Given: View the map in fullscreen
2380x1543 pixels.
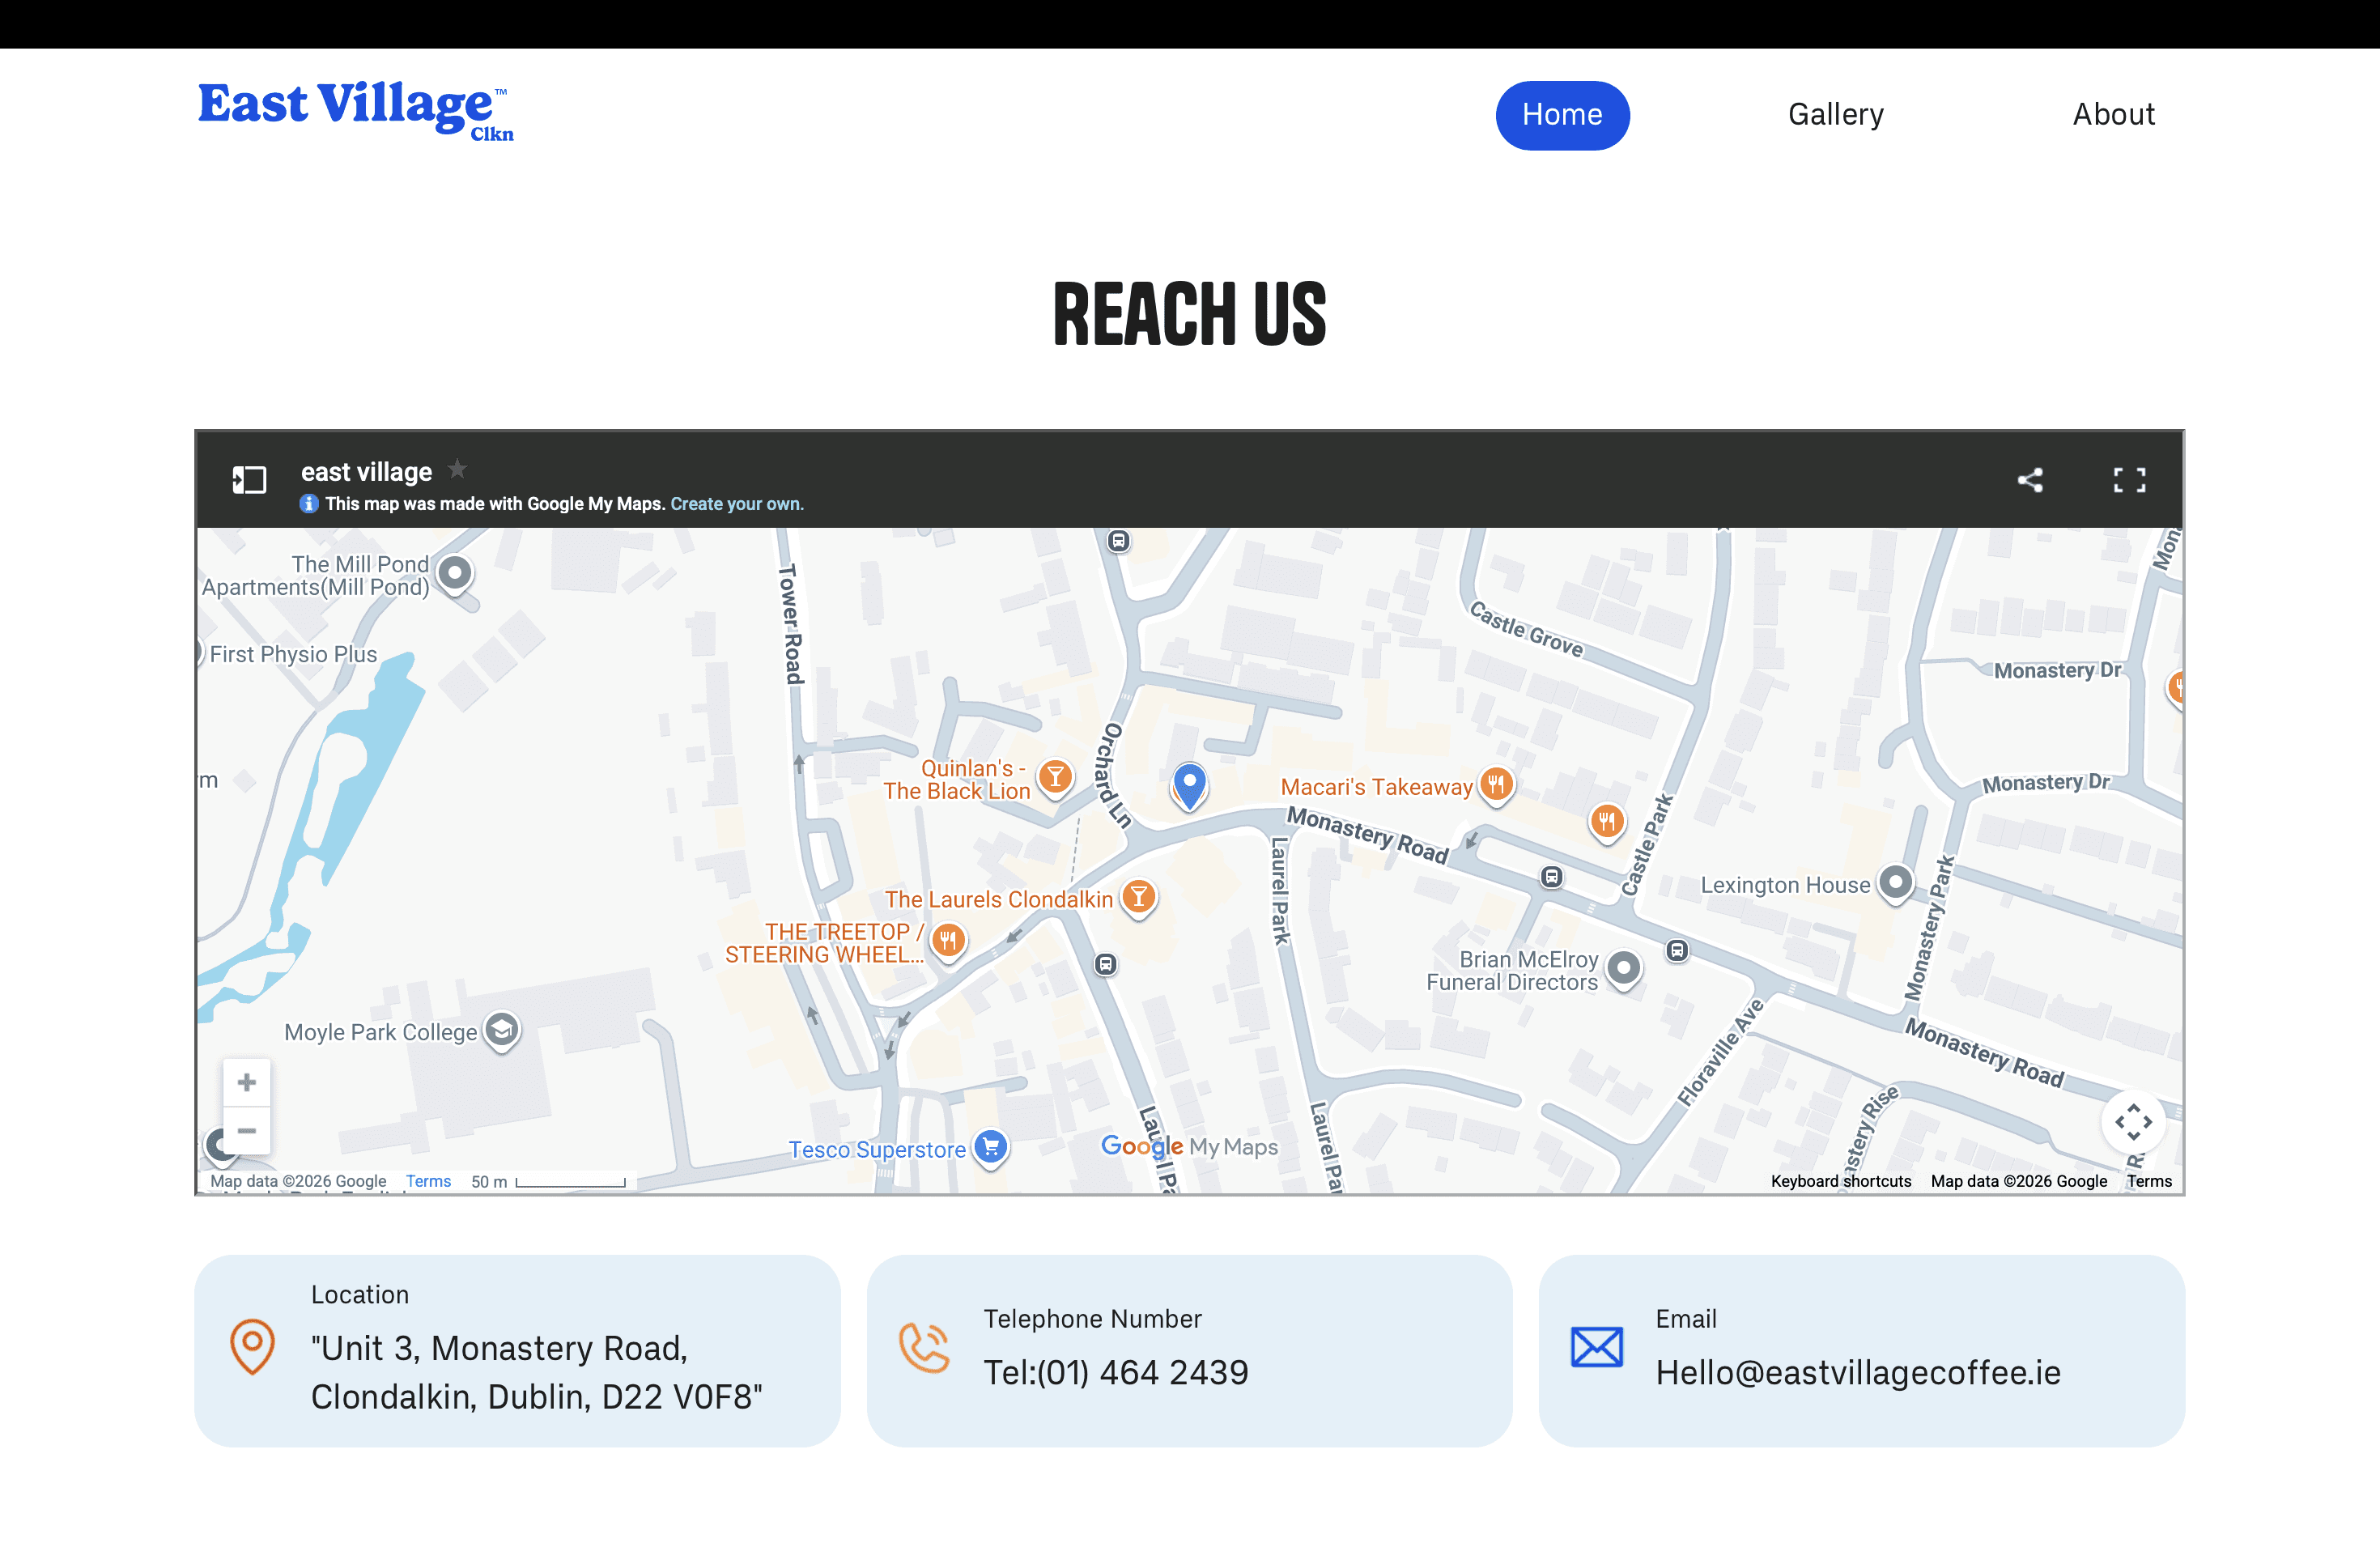Looking at the screenshot, I should point(2129,480).
